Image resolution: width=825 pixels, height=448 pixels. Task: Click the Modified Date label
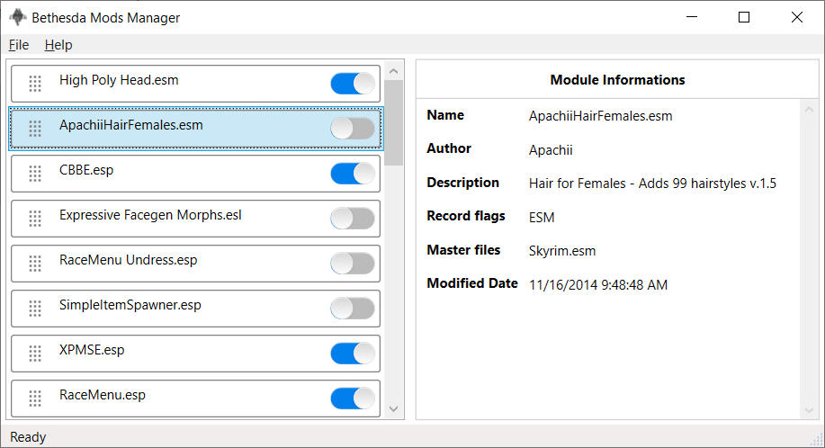472,283
